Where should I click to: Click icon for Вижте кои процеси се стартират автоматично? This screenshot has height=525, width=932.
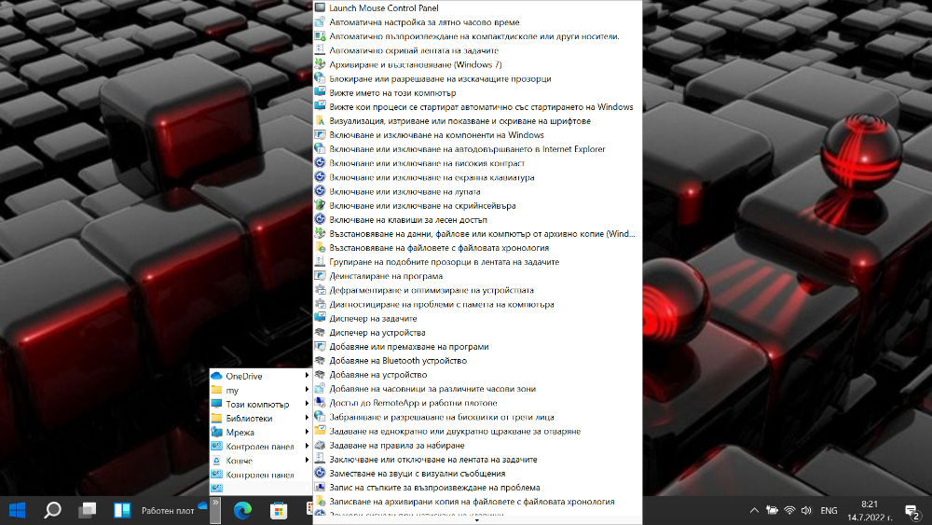pyautogui.click(x=320, y=107)
